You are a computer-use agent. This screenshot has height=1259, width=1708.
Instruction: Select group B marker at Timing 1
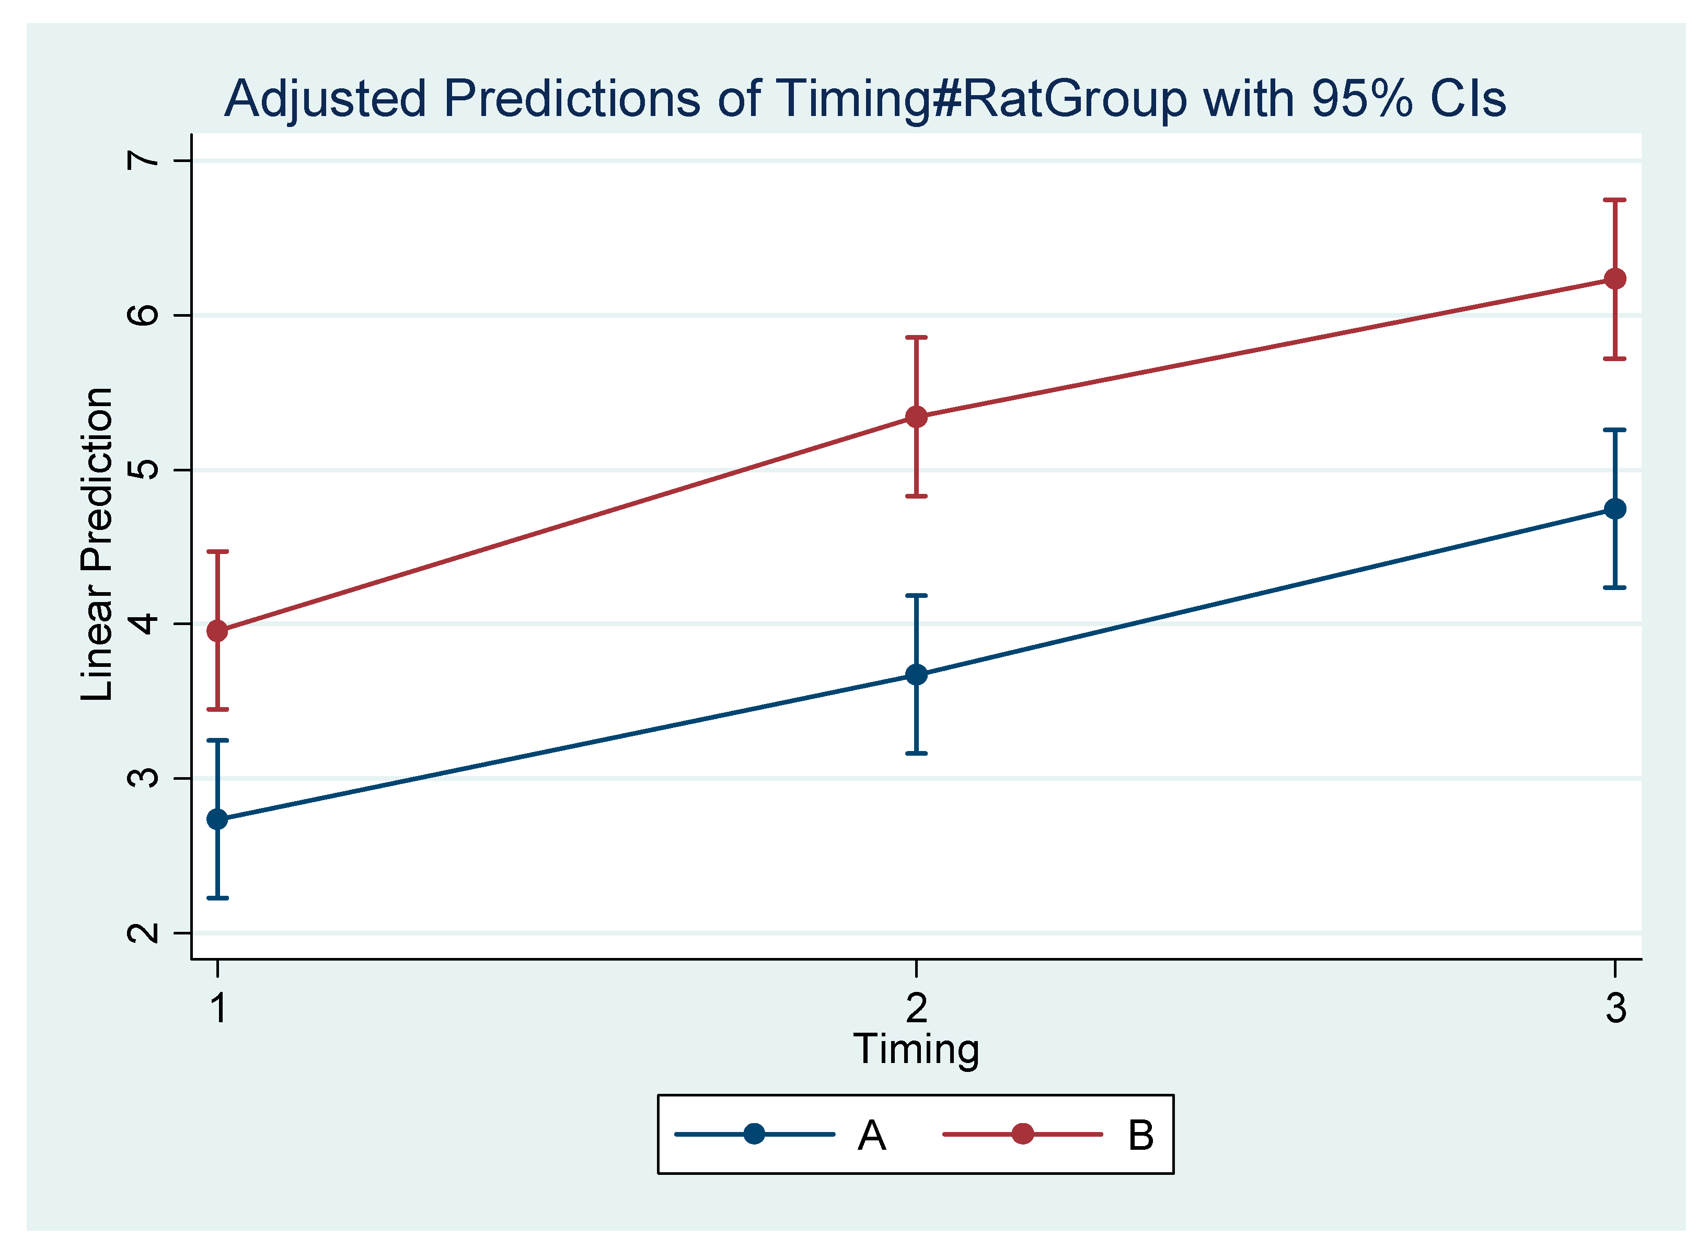pyautogui.click(x=218, y=631)
